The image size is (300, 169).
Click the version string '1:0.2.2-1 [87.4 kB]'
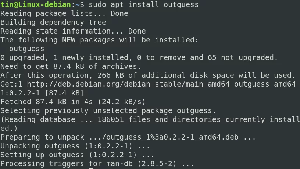[x=42, y=93]
